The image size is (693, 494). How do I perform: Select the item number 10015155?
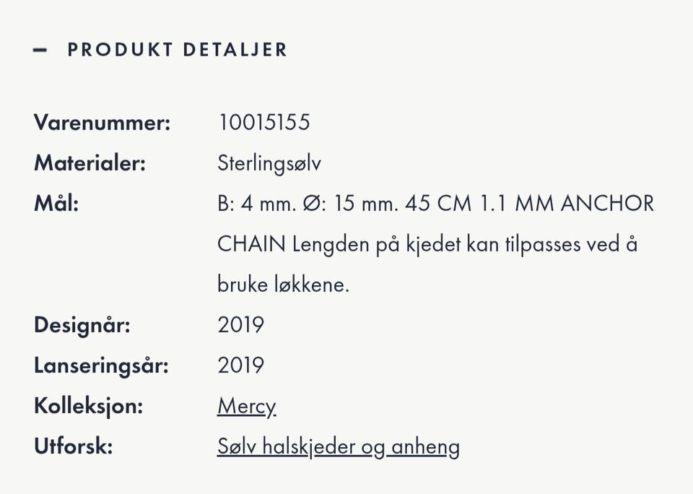(x=264, y=122)
